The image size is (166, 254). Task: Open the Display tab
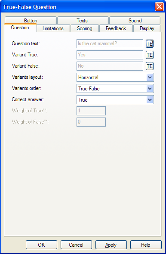[x=147, y=28]
